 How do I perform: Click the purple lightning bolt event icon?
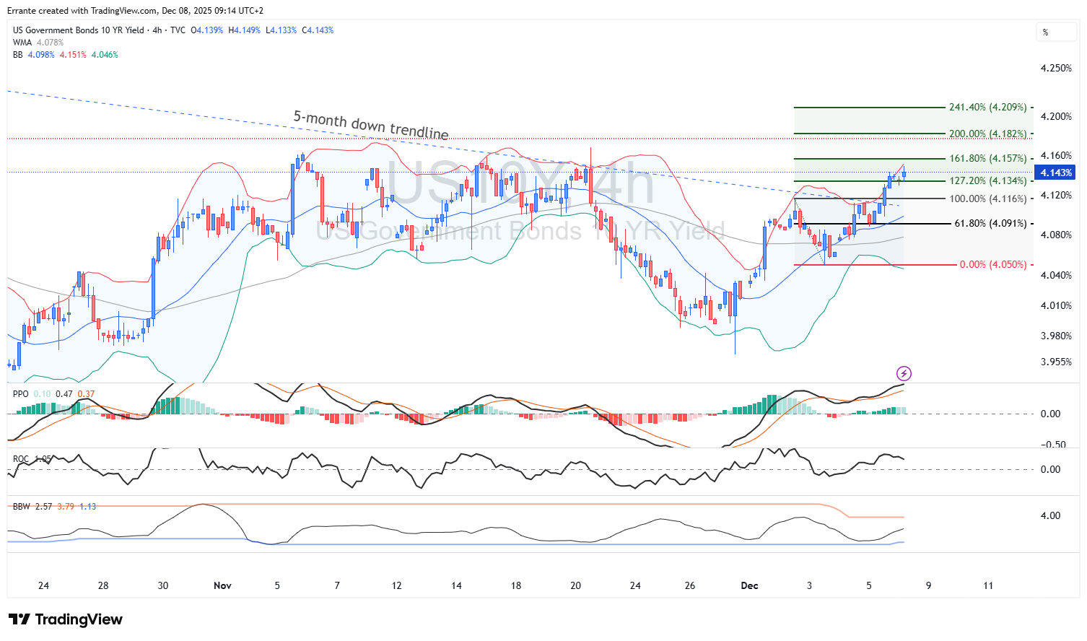[904, 373]
